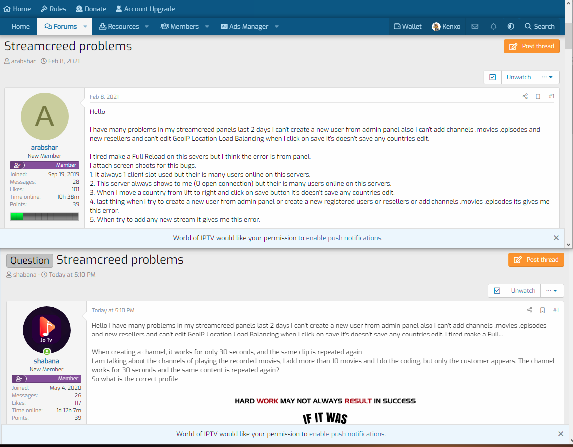Click the Member badge under arabshar
This screenshot has width=573, height=447.
pyautogui.click(x=44, y=165)
